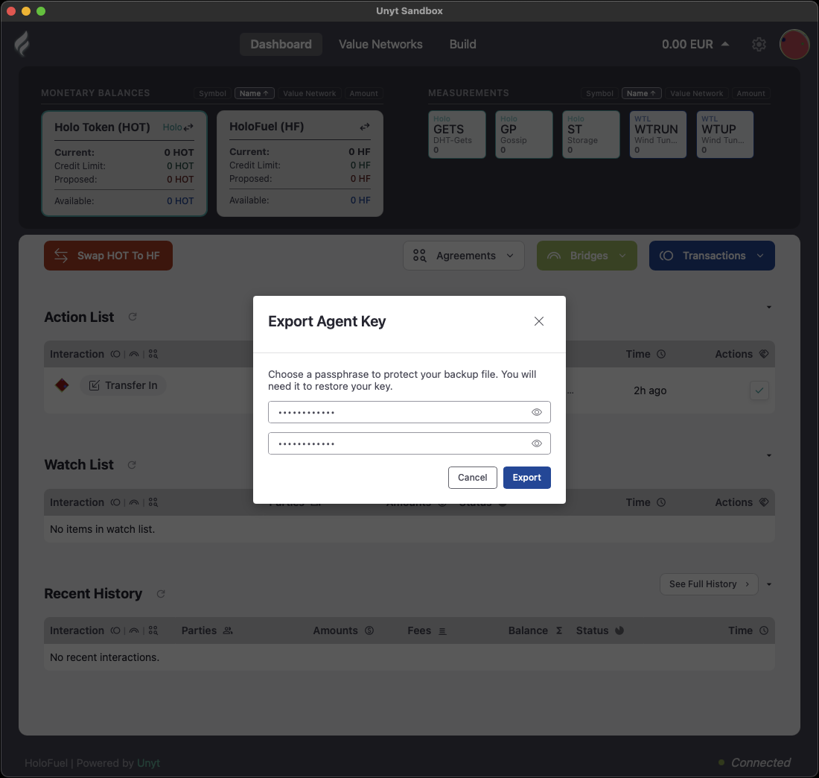Screen dimensions: 819x778
Task: Switch to Value Networks tab
Action: 380,45
